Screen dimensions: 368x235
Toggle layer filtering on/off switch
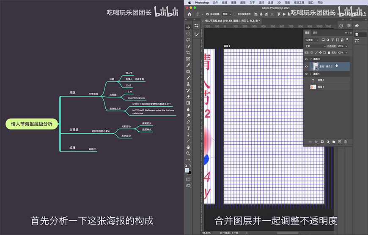coord(347,40)
